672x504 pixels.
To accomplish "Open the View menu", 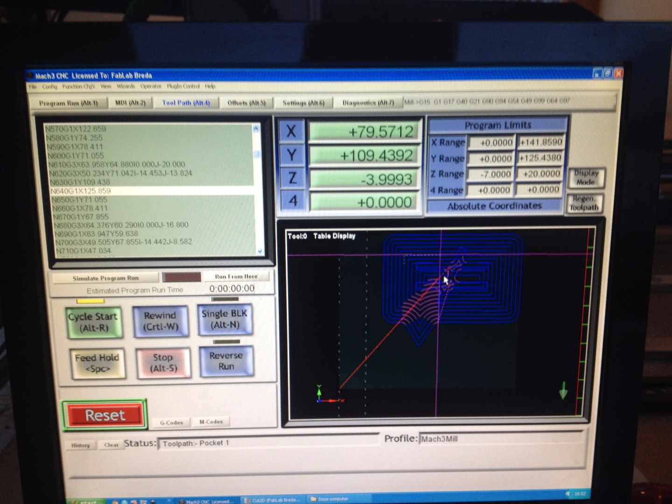I will [x=106, y=86].
